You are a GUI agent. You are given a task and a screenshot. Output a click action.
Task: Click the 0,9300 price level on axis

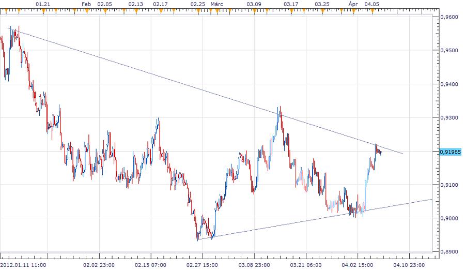448,118
